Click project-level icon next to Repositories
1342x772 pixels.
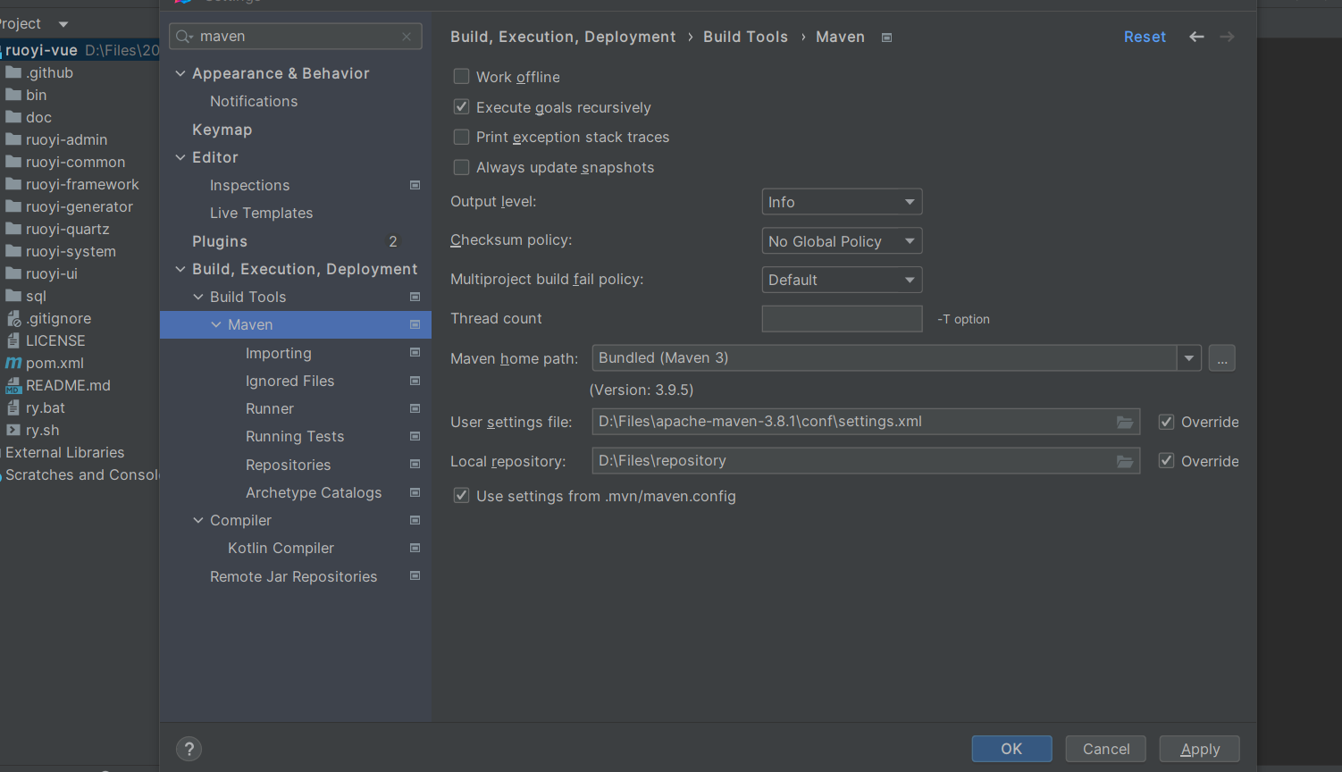(415, 465)
